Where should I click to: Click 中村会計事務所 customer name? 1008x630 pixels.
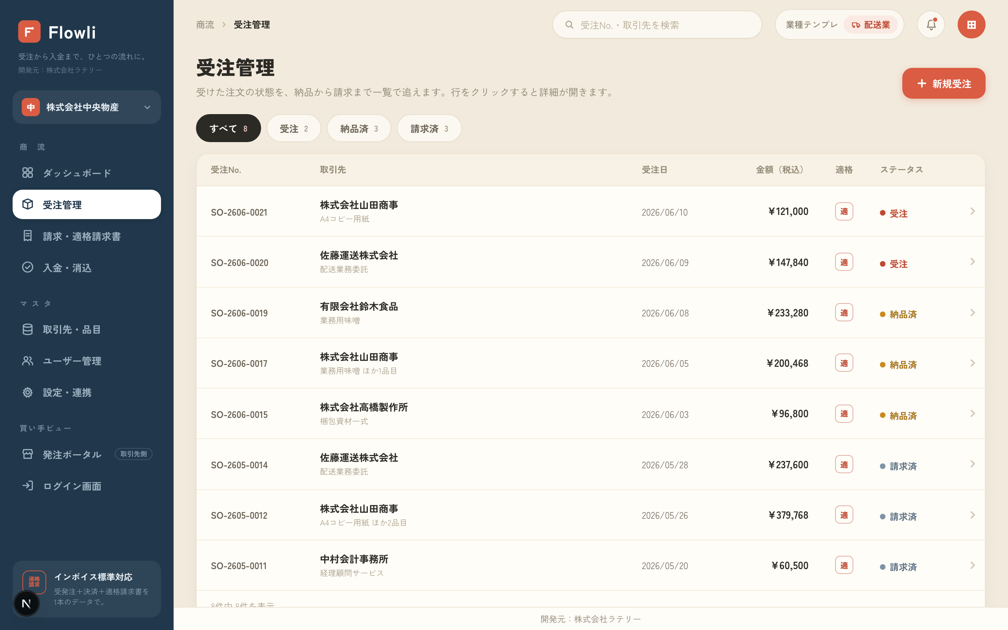pyautogui.click(x=354, y=559)
